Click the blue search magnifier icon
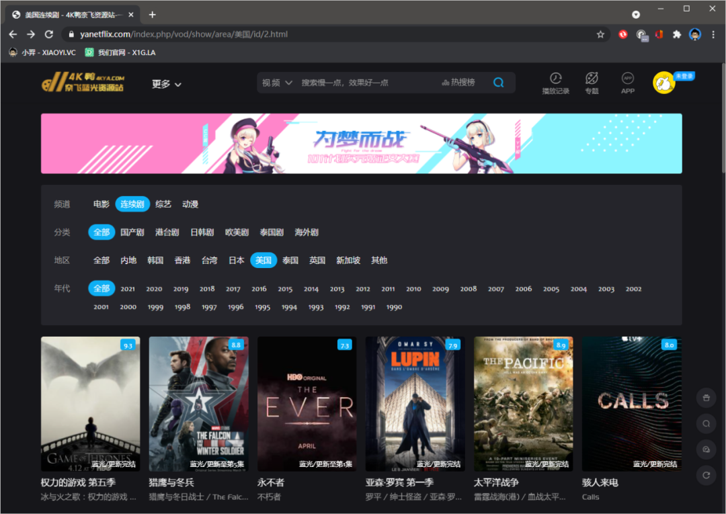Screen dimensions: 726x514 498,83
